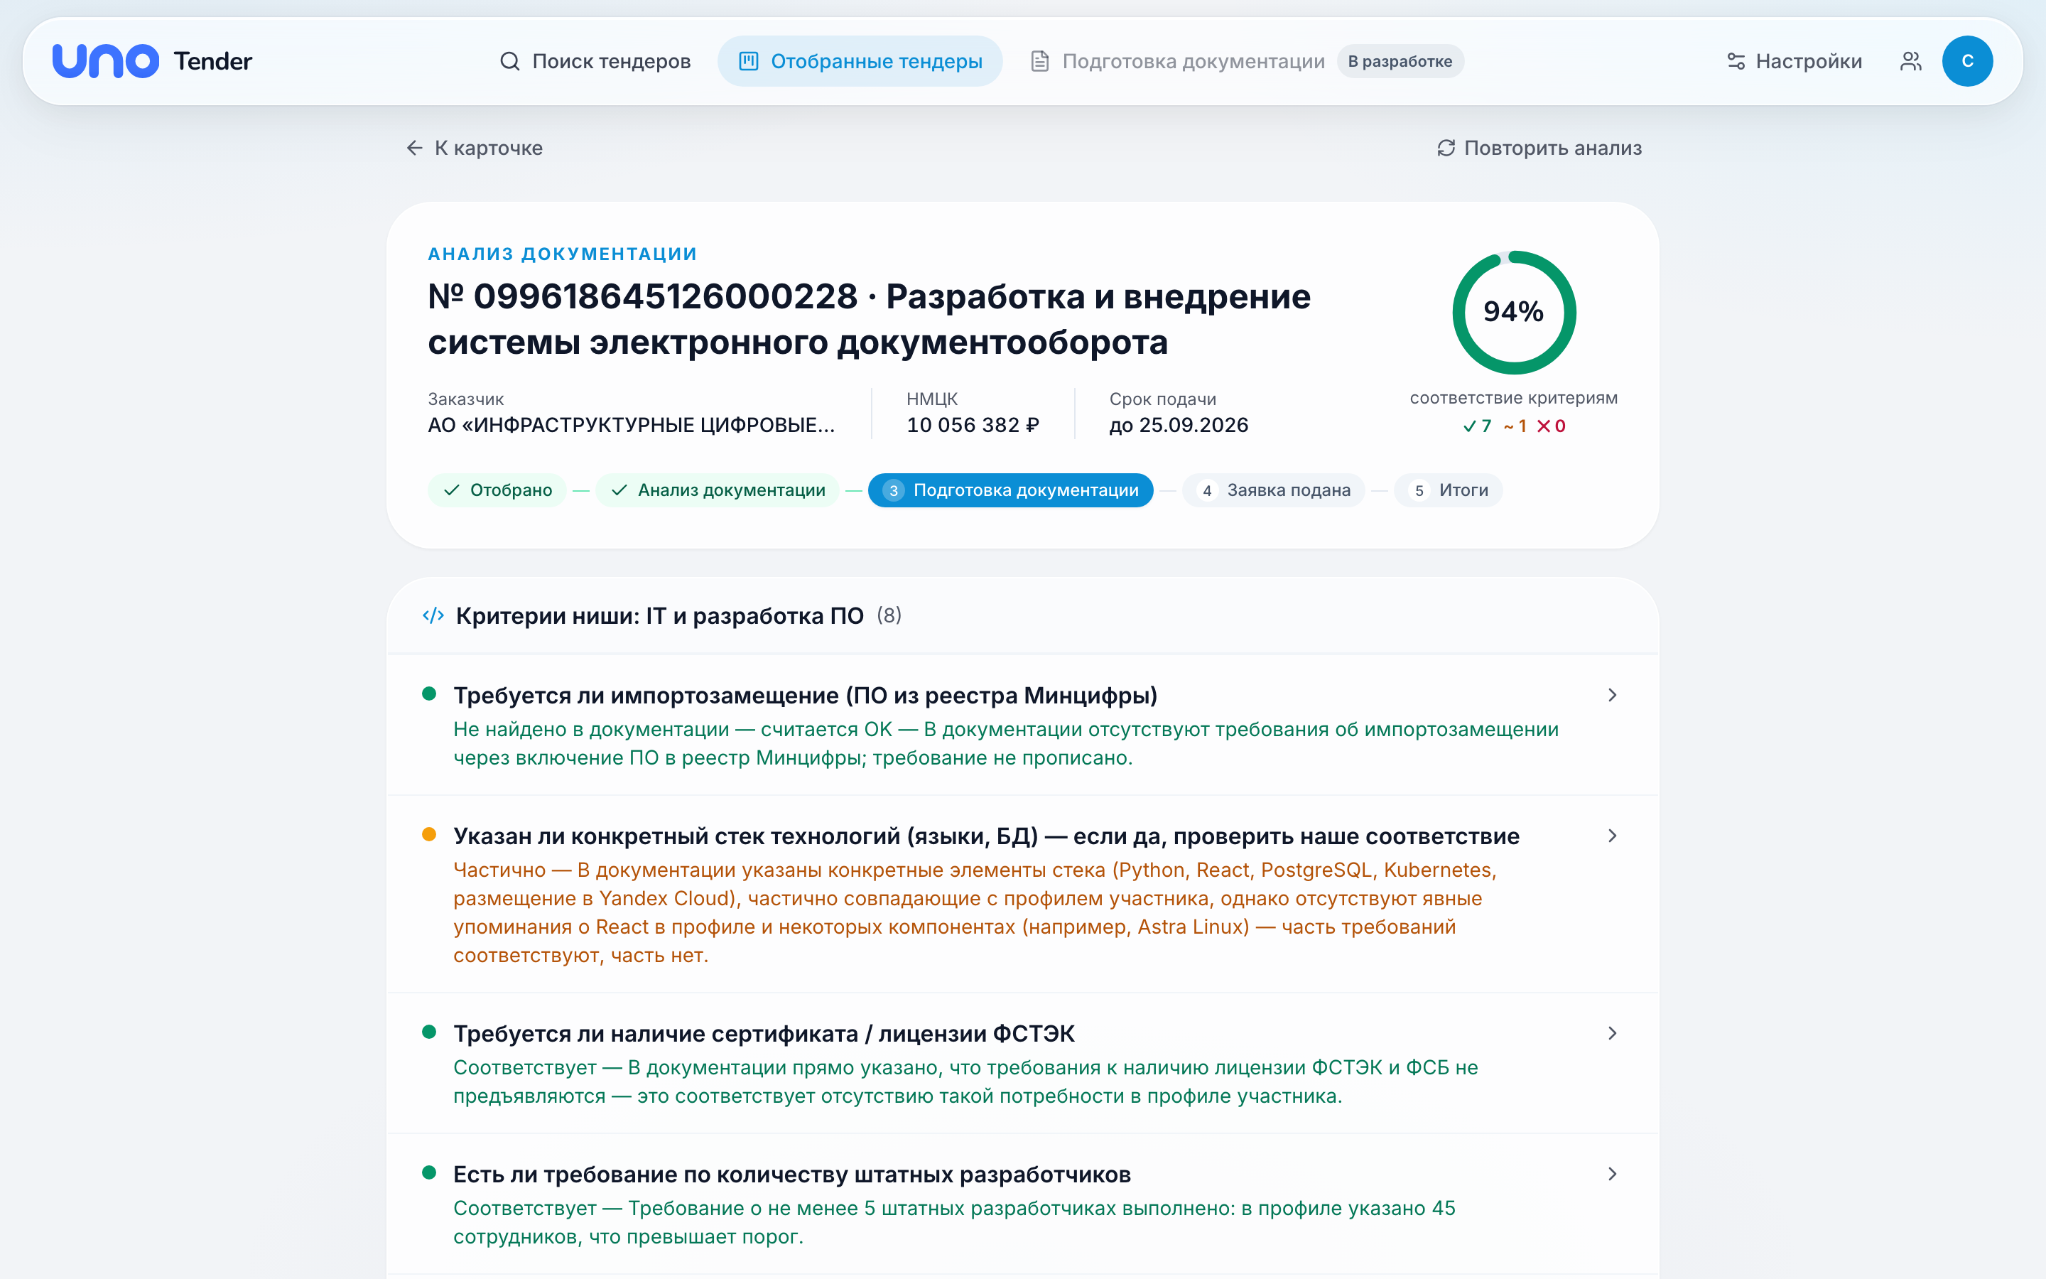The height and width of the screenshot is (1279, 2046).
Task: Select step 4 Заявка подана pill
Action: [x=1273, y=490]
